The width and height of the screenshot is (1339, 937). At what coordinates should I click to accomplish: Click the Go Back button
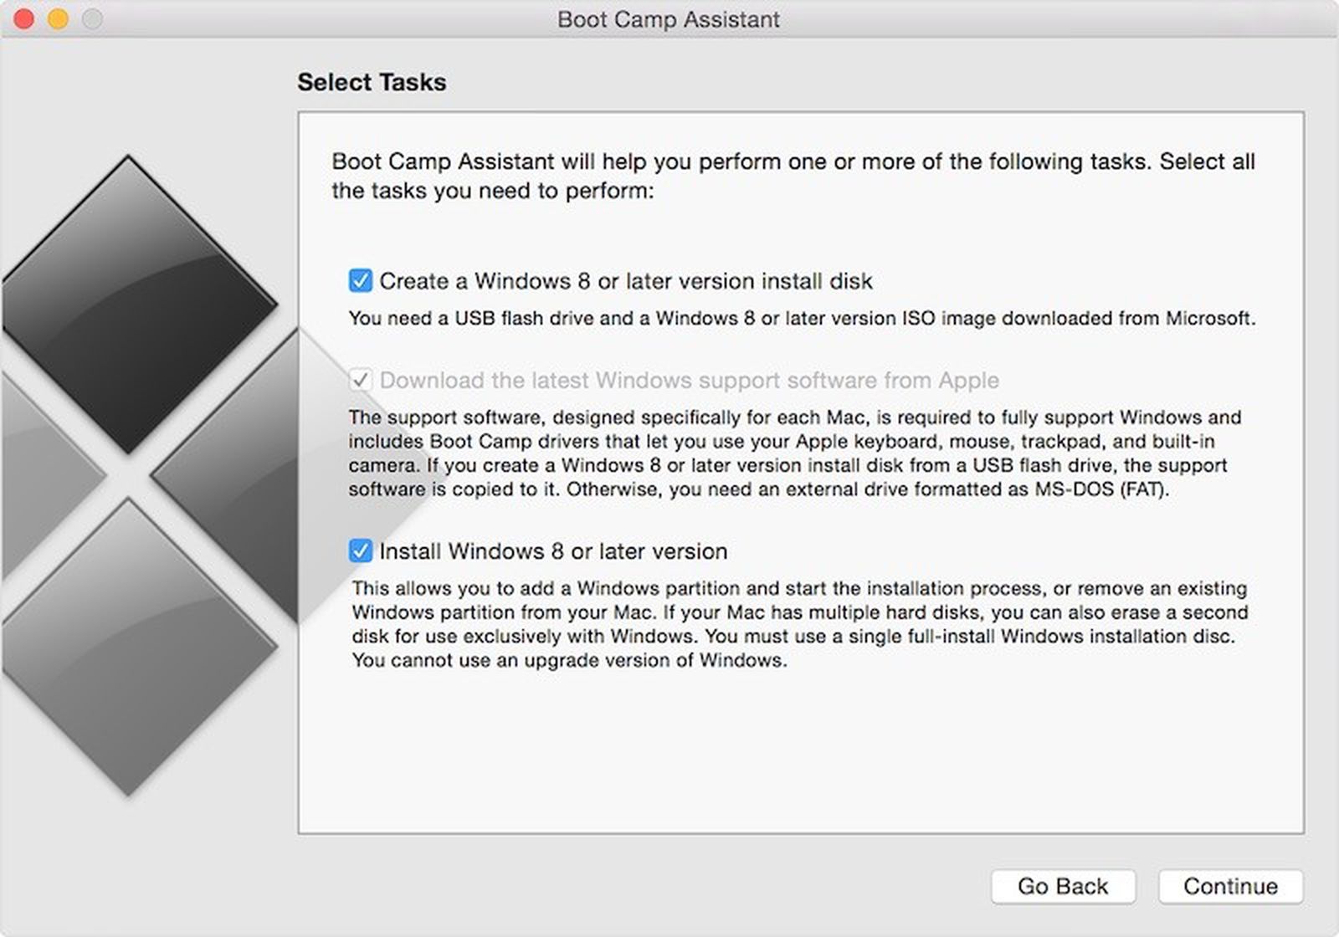point(1063,886)
